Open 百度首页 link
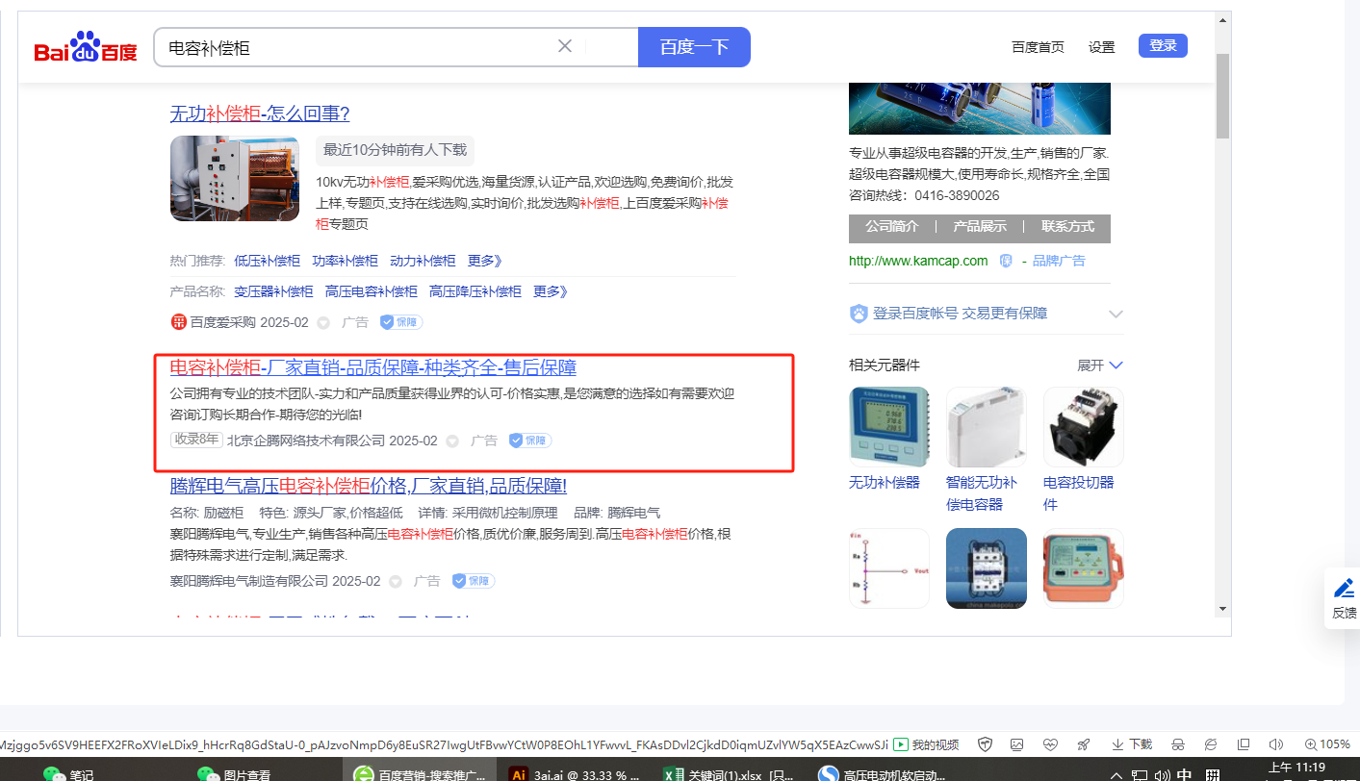 1038,47
